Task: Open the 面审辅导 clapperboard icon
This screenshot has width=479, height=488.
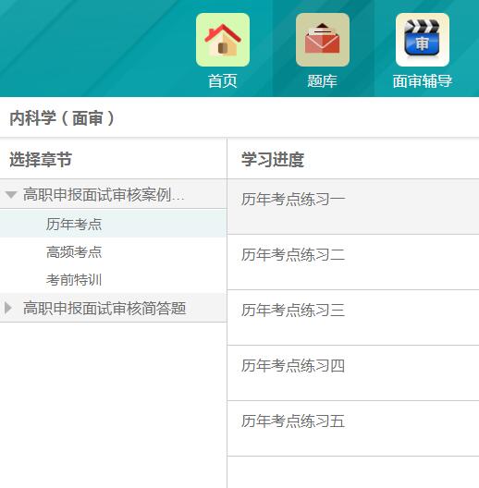Action: [423, 40]
